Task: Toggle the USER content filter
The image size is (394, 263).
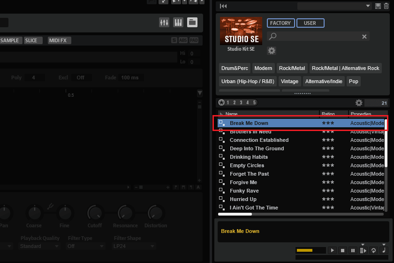Action: click(x=310, y=23)
